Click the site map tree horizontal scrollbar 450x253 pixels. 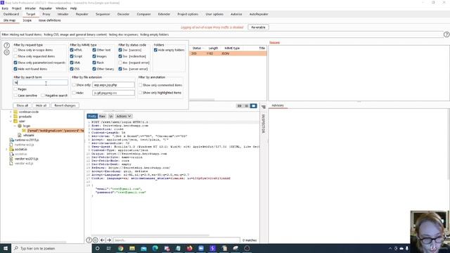33,242
